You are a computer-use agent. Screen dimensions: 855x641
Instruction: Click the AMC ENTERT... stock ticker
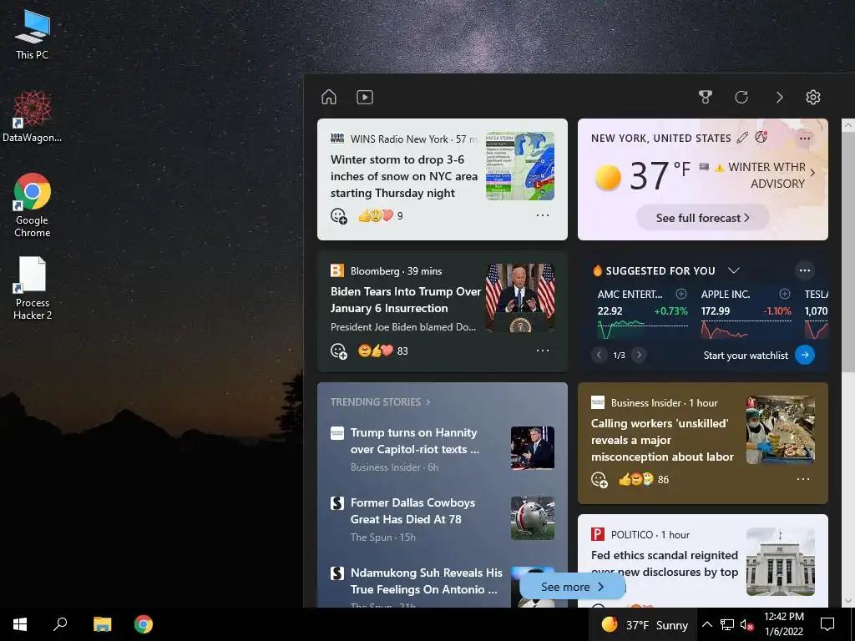(630, 295)
